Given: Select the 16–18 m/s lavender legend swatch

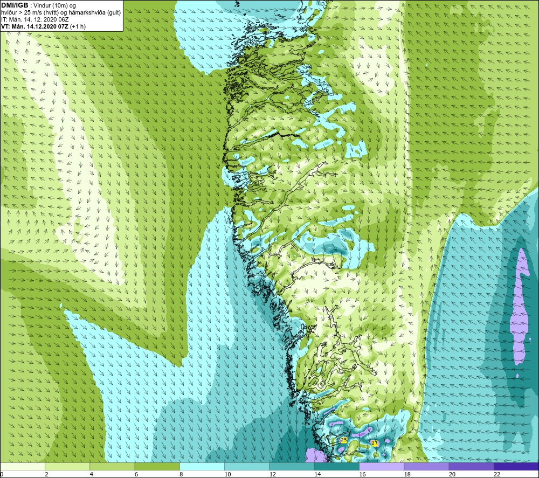Looking at the screenshot, I should point(382,466).
